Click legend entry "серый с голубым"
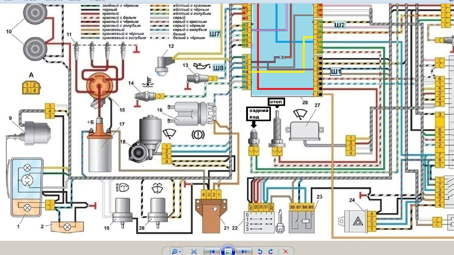 [189, 29]
